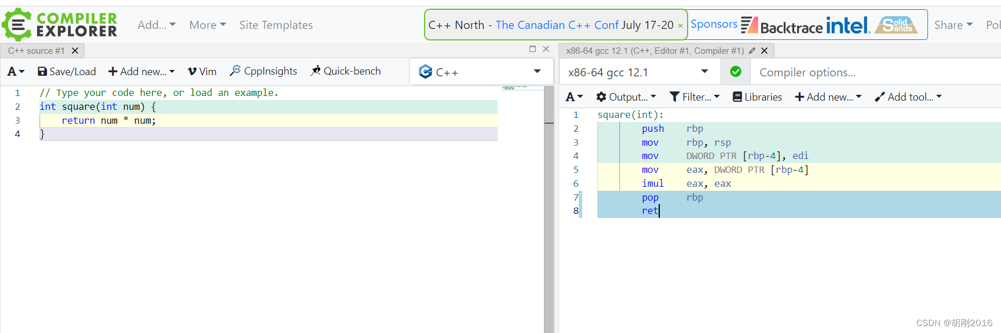1001x333 pixels.
Task: Focus the Compiler options field
Action: coord(876,72)
